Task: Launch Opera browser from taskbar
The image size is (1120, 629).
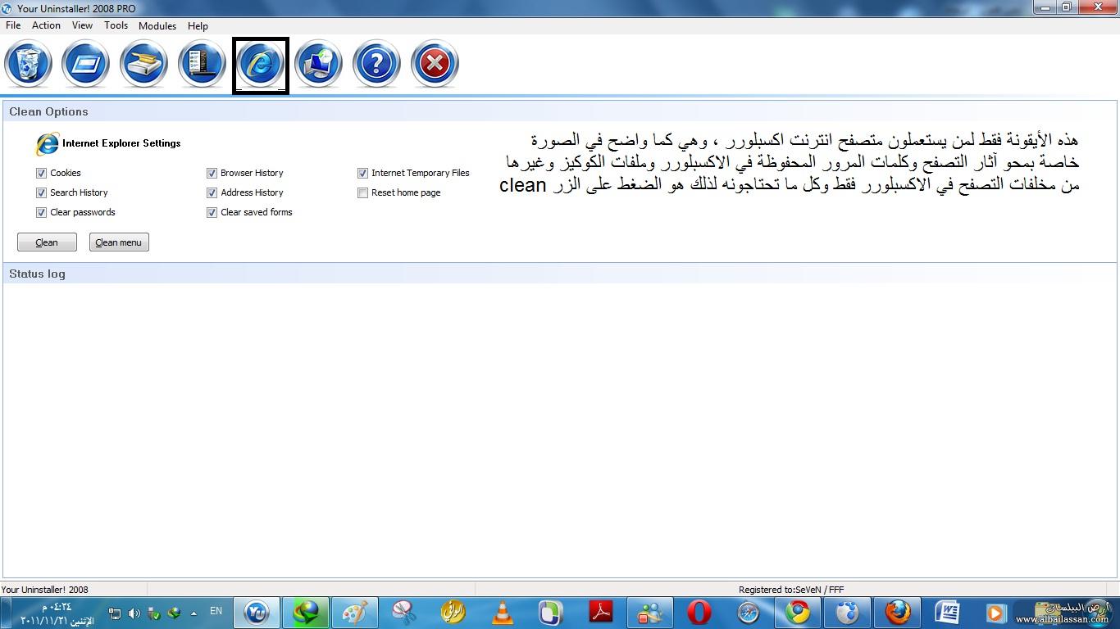Action: (699, 612)
